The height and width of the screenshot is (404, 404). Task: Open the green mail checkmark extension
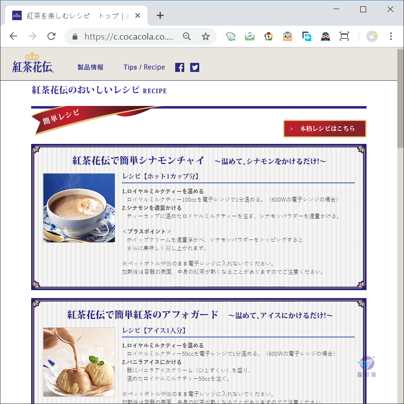pyautogui.click(x=249, y=36)
